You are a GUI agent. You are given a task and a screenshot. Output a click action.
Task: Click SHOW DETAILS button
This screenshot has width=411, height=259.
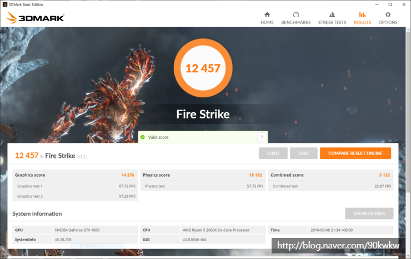(x=369, y=213)
